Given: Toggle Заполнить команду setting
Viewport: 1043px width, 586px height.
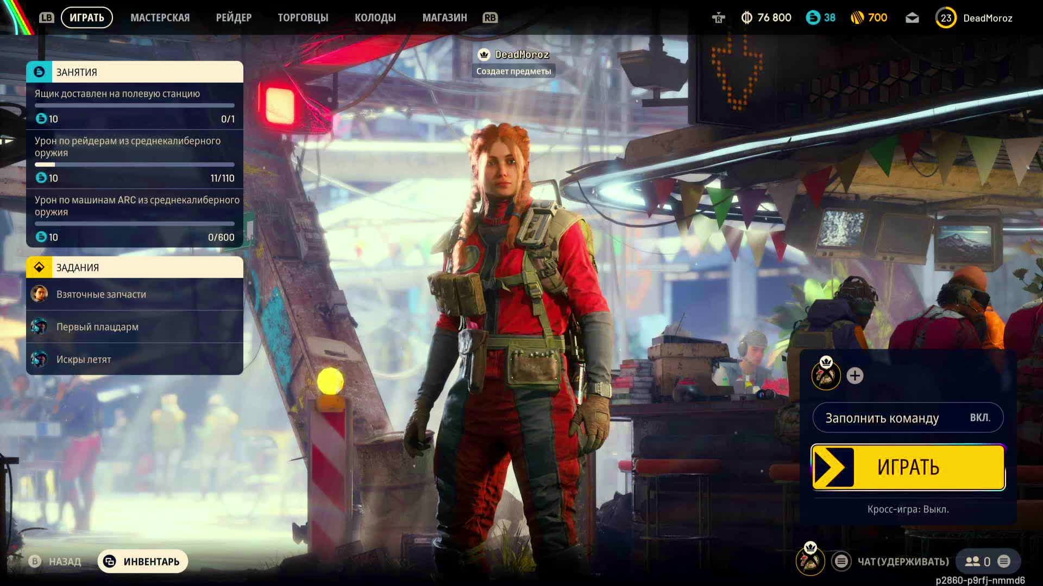Looking at the screenshot, I should pos(908,418).
